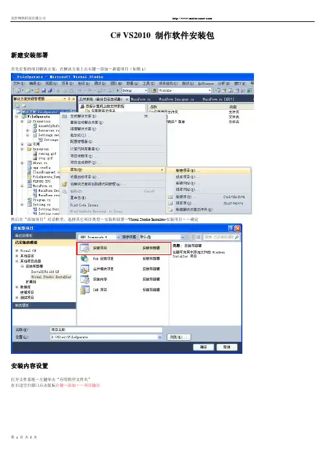Expand the 测试项目 template node
325x459 pixels.
click(x=17, y=298)
